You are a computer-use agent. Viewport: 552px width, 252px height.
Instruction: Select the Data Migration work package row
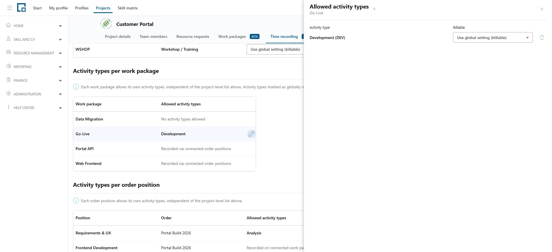165,119
